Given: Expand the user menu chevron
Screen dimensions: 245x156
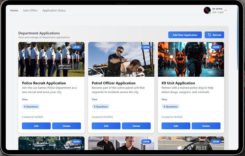Looking at the screenshot, I should coord(225,10).
